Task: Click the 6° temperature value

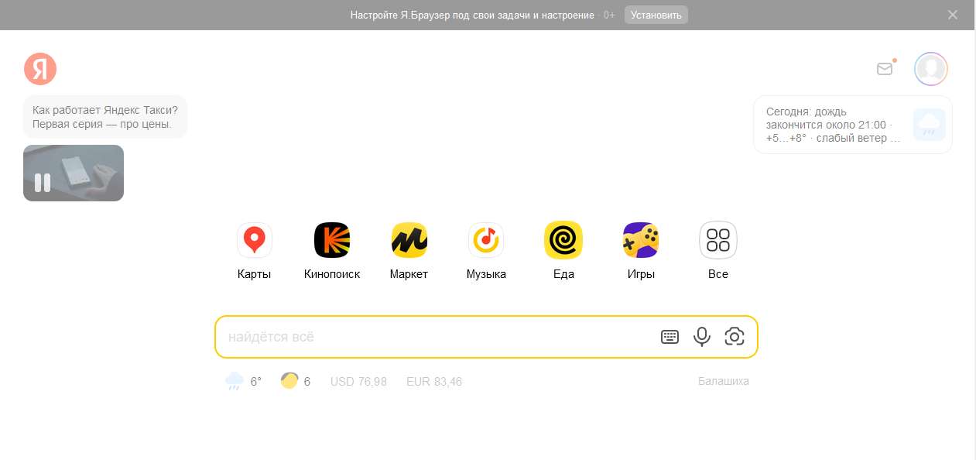Action: pos(256,382)
